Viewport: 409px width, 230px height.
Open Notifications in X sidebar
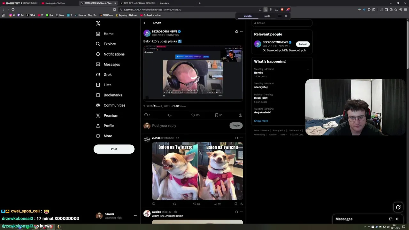point(110,54)
